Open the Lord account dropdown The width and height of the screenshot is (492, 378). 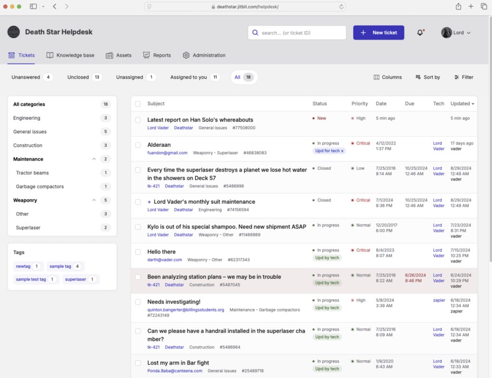(456, 32)
